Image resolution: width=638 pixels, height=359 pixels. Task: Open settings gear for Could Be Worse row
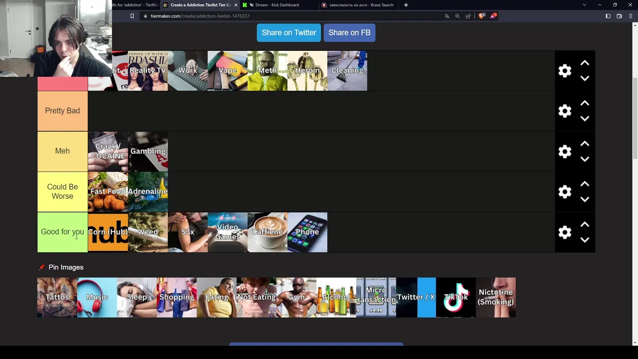[x=565, y=191]
